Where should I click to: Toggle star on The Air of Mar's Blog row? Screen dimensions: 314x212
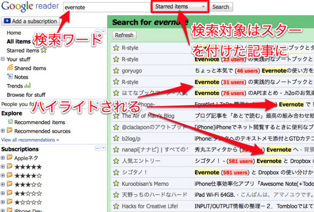pos(116,116)
